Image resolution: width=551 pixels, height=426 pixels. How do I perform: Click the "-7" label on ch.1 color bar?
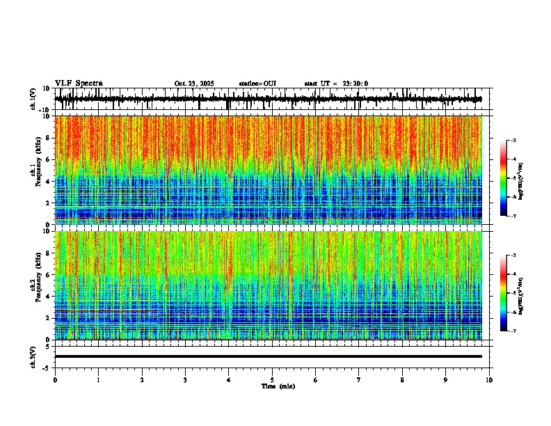pos(513,216)
